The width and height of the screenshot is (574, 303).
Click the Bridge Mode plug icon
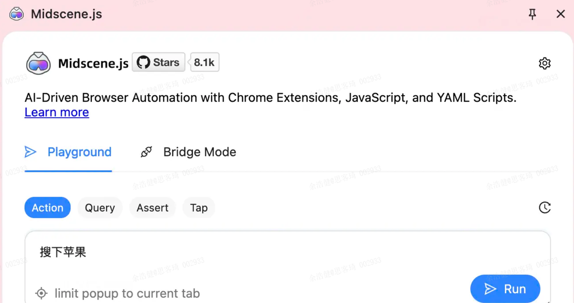tap(146, 152)
